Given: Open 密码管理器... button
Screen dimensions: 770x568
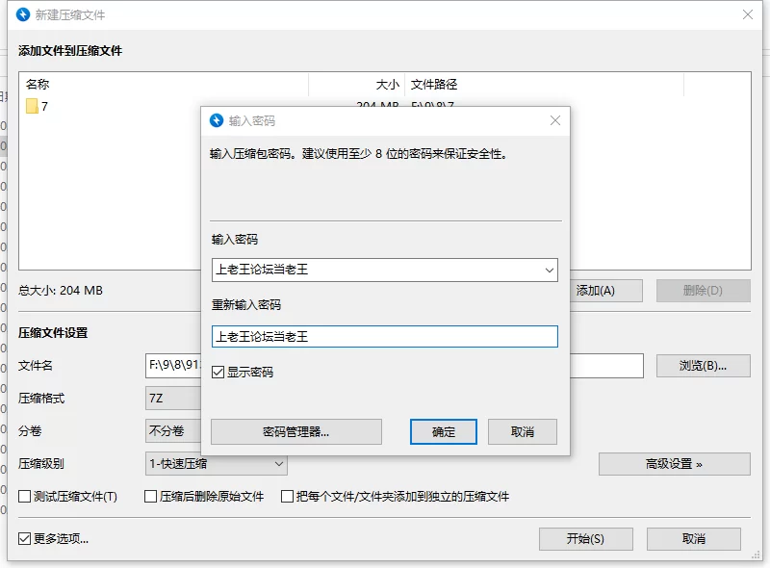Looking at the screenshot, I should [296, 432].
